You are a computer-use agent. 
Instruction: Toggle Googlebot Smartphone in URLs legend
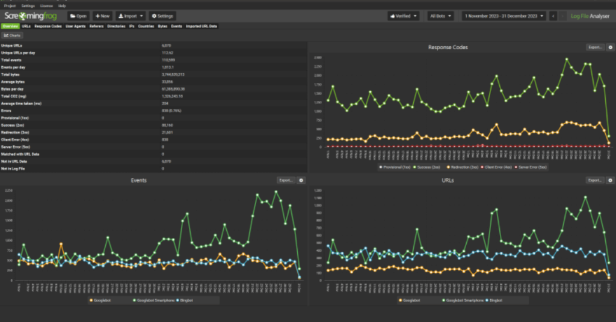(x=463, y=300)
